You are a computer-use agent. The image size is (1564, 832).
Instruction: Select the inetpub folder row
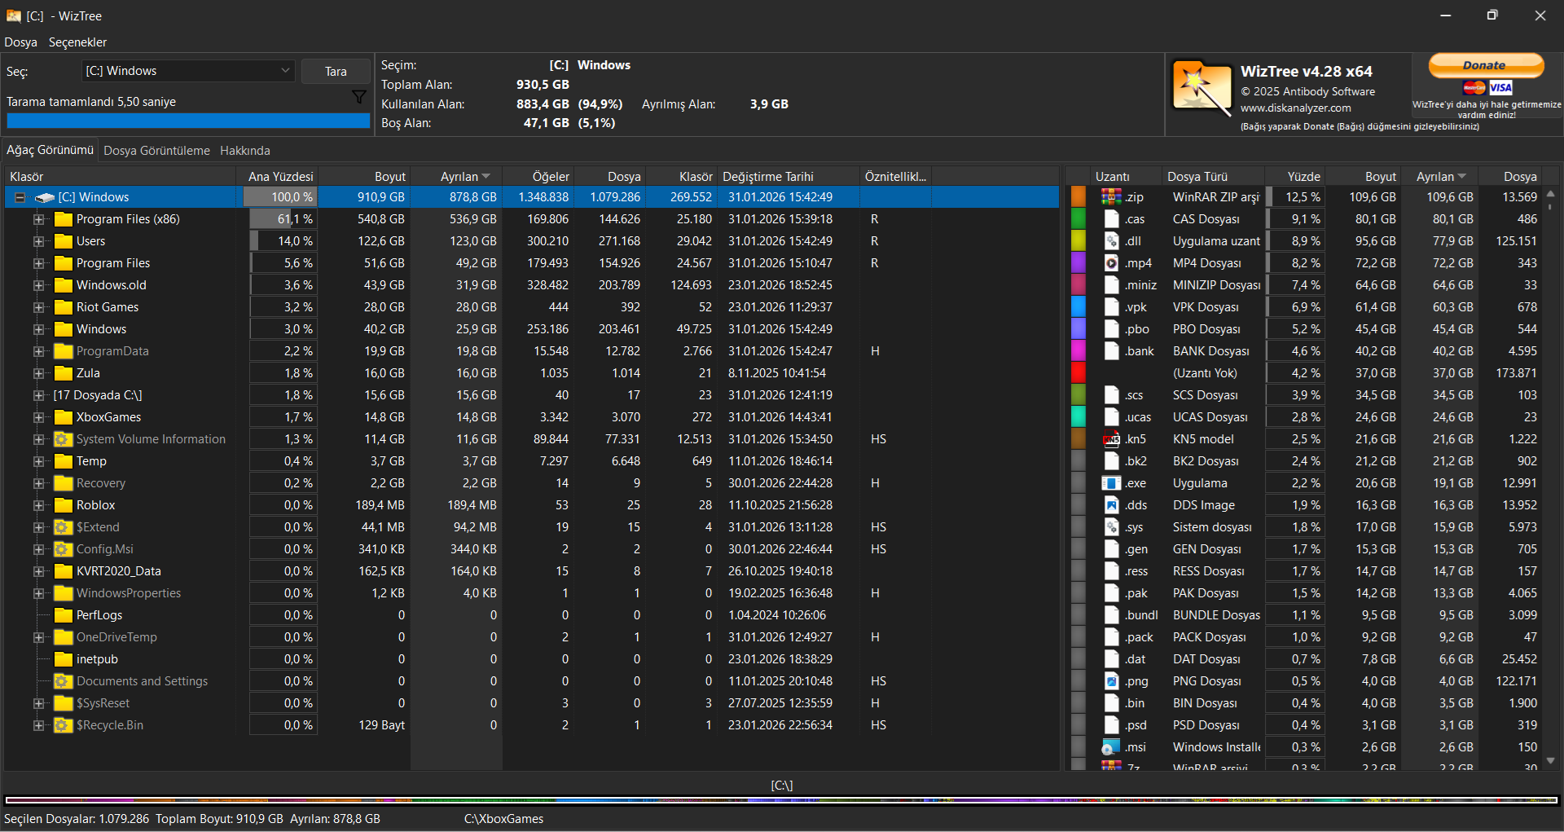(531, 659)
